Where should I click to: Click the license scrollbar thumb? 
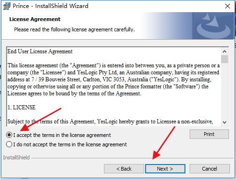point(224,59)
